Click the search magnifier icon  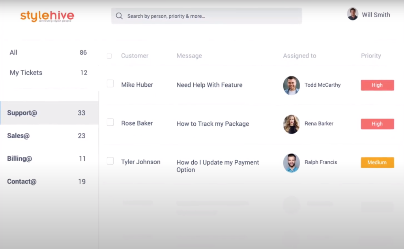click(119, 16)
